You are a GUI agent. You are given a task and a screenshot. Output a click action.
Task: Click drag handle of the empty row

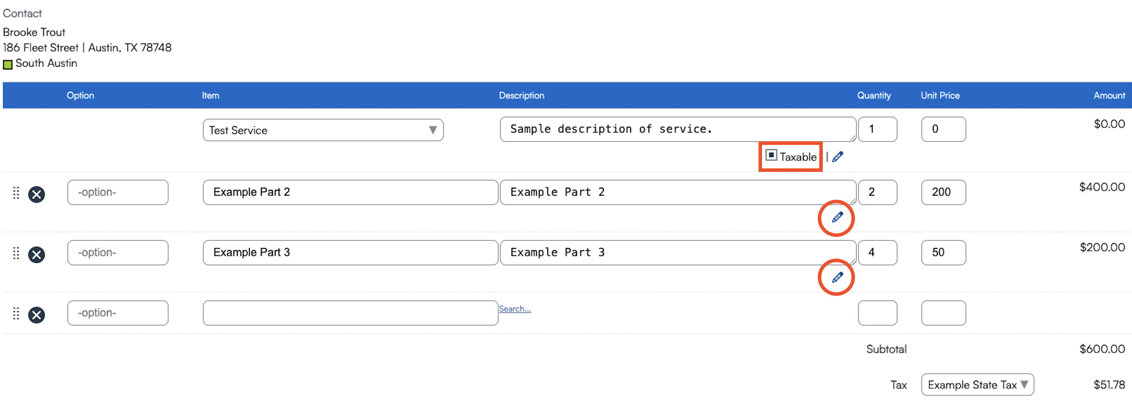click(x=16, y=313)
